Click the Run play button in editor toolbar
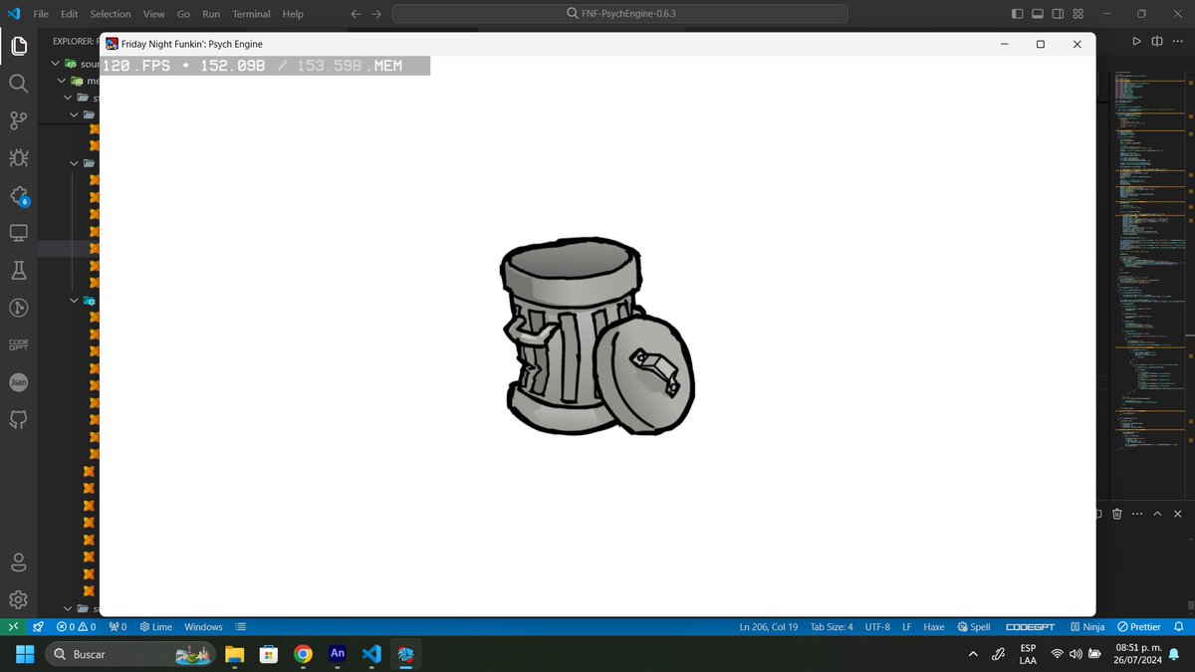This screenshot has height=672, width=1195. (x=1136, y=41)
